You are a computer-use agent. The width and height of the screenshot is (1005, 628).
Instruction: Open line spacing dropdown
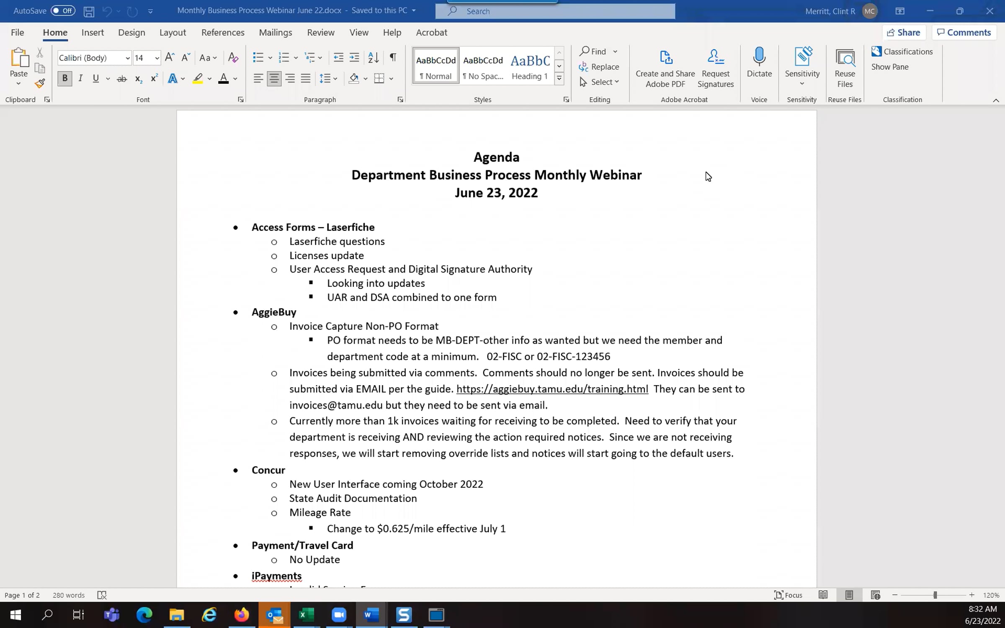click(x=329, y=78)
